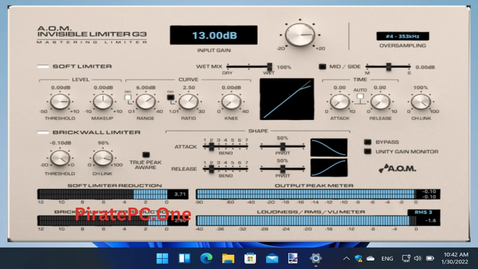Click the Loudness / RMS / VU meter bar
Screen dimensions: 478x269
[306, 220]
